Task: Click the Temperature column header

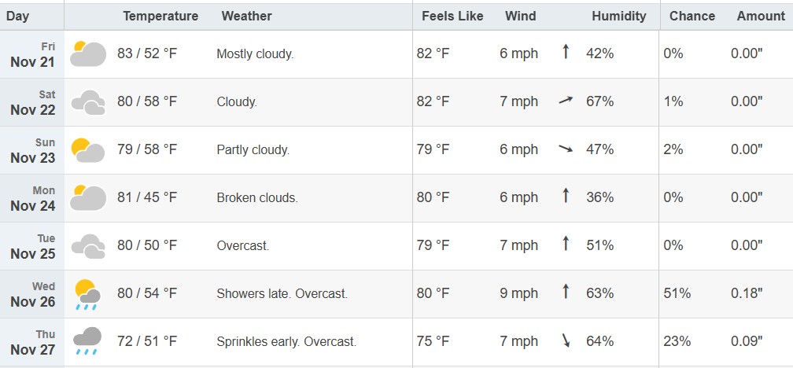Action: (x=160, y=16)
